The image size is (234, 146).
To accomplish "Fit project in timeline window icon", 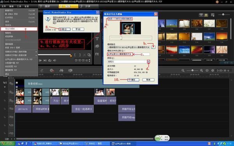I will point(207,70).
